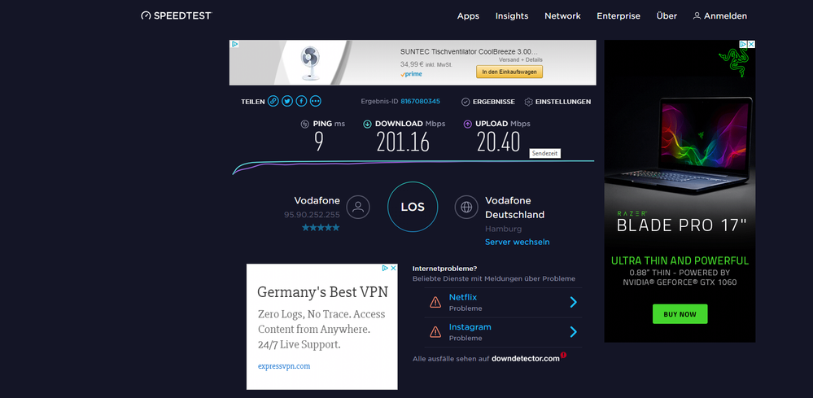Open result ID 8167080345 link
Viewport: 813px width, 398px height.
click(x=420, y=101)
